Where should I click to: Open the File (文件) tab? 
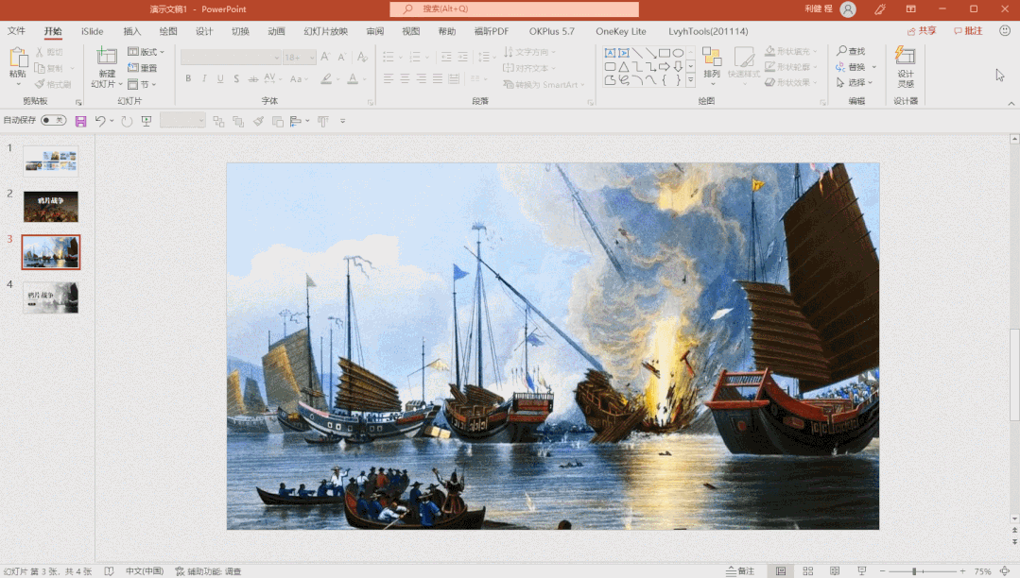(16, 31)
